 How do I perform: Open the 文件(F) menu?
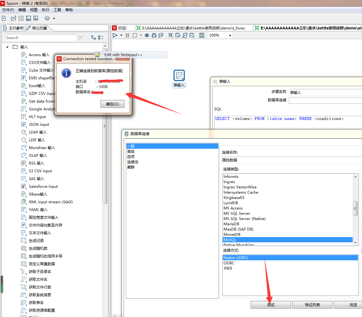[x=8, y=10]
